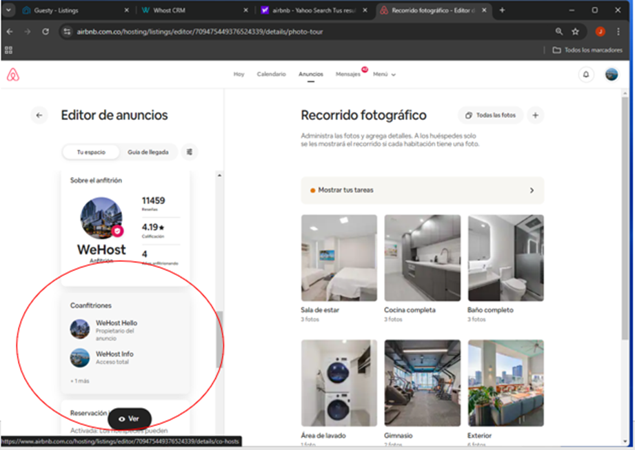The image size is (635, 450).
Task: Open the Mensajes navigation item
Action: (x=348, y=74)
